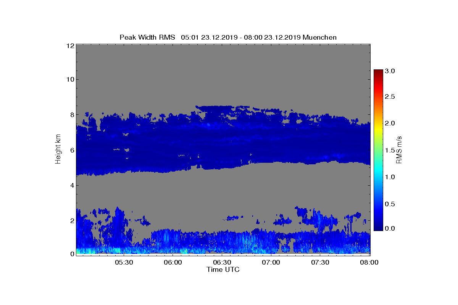Click the 2 km height tick label

[x=72, y=220]
